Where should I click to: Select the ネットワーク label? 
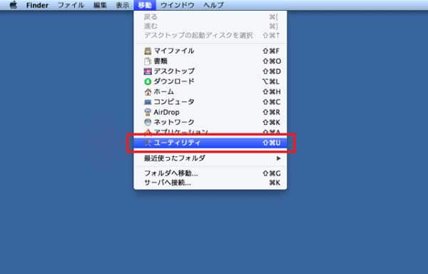pos(174,122)
